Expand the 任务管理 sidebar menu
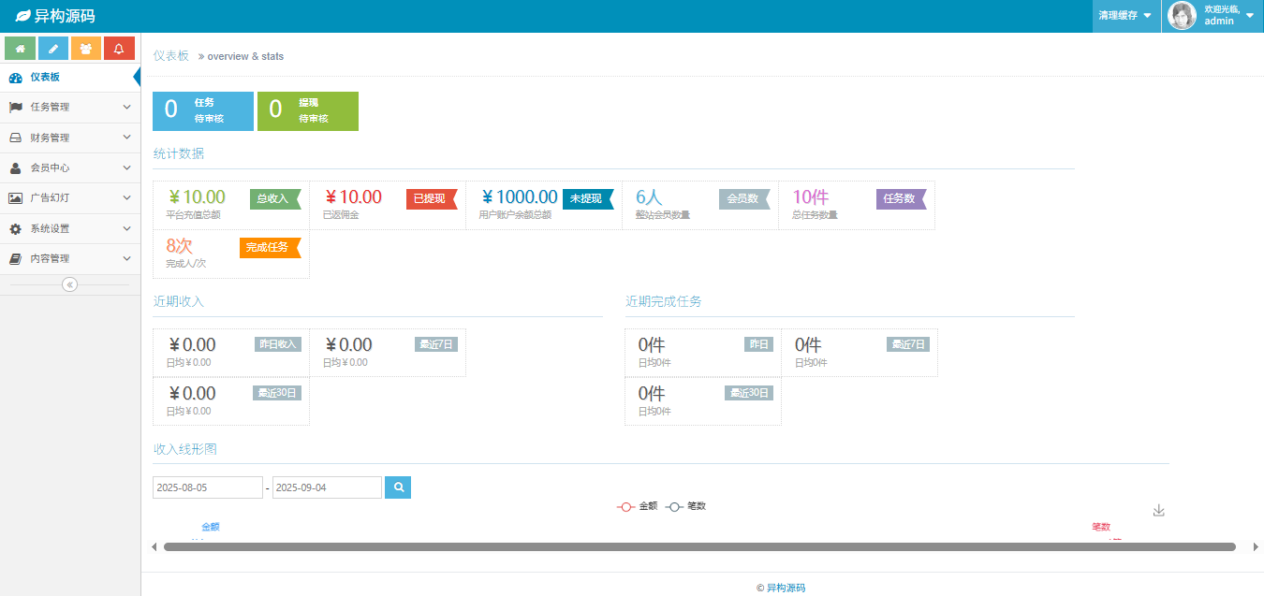The image size is (1264, 596). [x=70, y=107]
